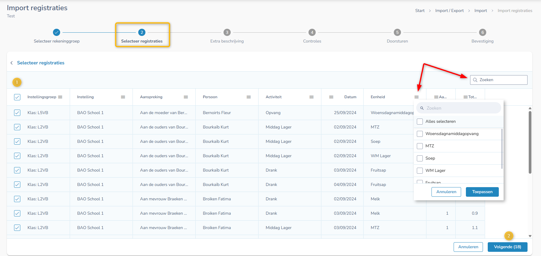This screenshot has height=256, width=541.
Task: Open the Persoon column menu icon
Action: (249, 97)
